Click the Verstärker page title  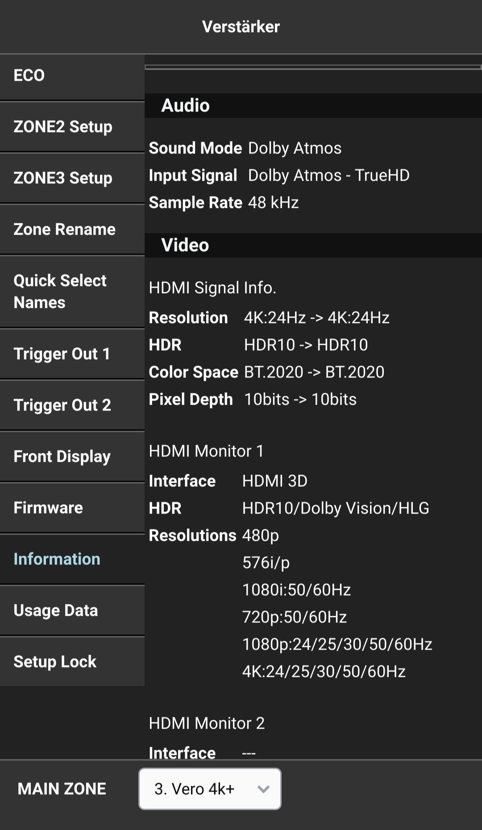tap(241, 27)
